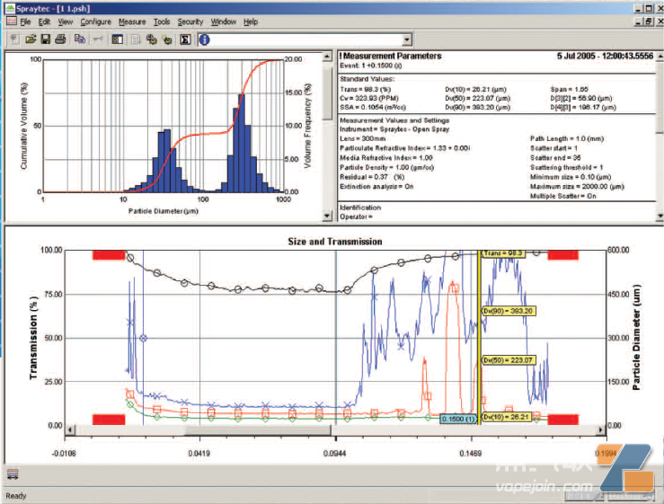The image size is (664, 504).
Task: Click the Print toolbar icon
Action: 60,40
